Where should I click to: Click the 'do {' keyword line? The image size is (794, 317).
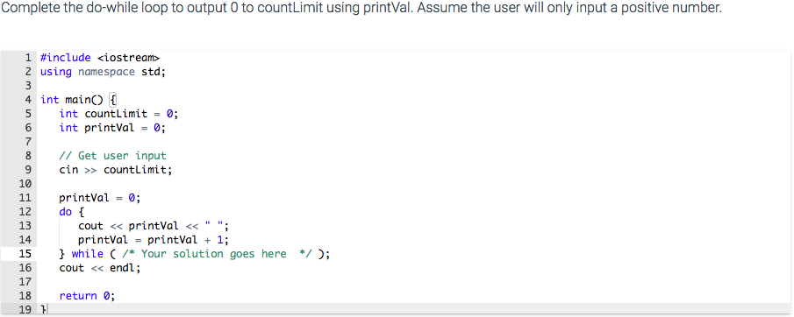71,212
